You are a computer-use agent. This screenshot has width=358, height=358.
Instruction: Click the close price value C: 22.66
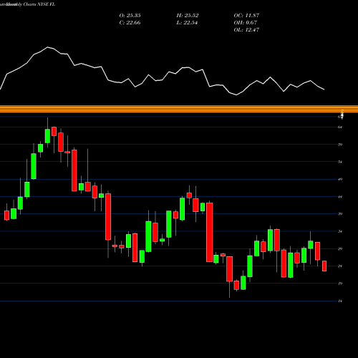[x=130, y=23]
